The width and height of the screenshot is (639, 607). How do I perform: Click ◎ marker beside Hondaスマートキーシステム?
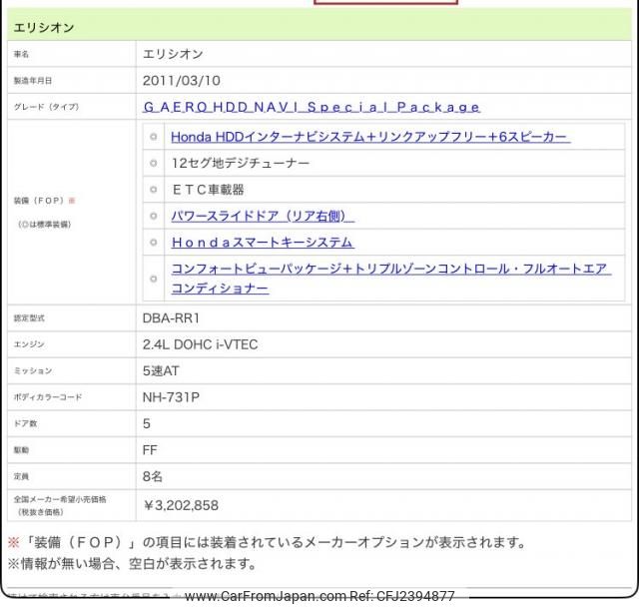coord(154,243)
